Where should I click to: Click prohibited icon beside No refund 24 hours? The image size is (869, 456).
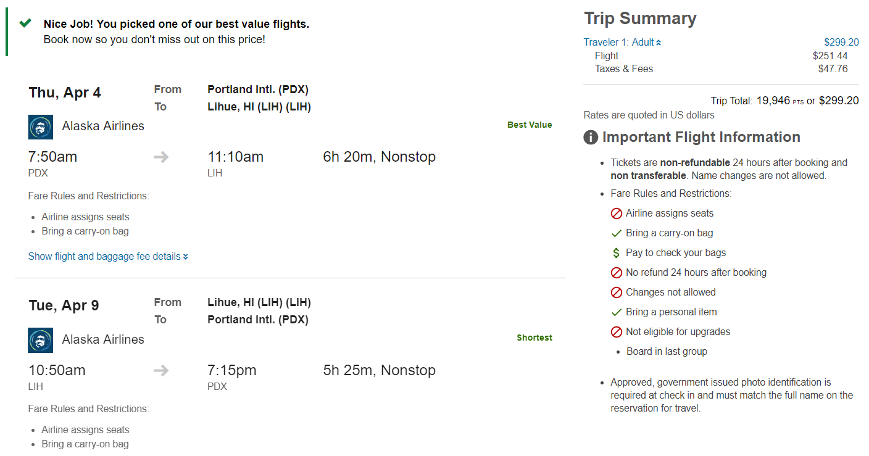click(x=616, y=273)
